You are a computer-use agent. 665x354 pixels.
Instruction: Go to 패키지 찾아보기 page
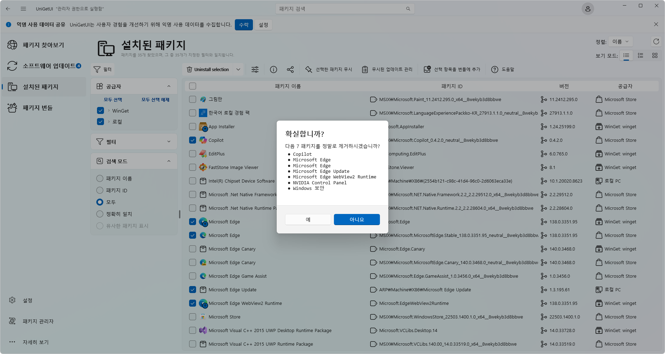click(x=44, y=45)
